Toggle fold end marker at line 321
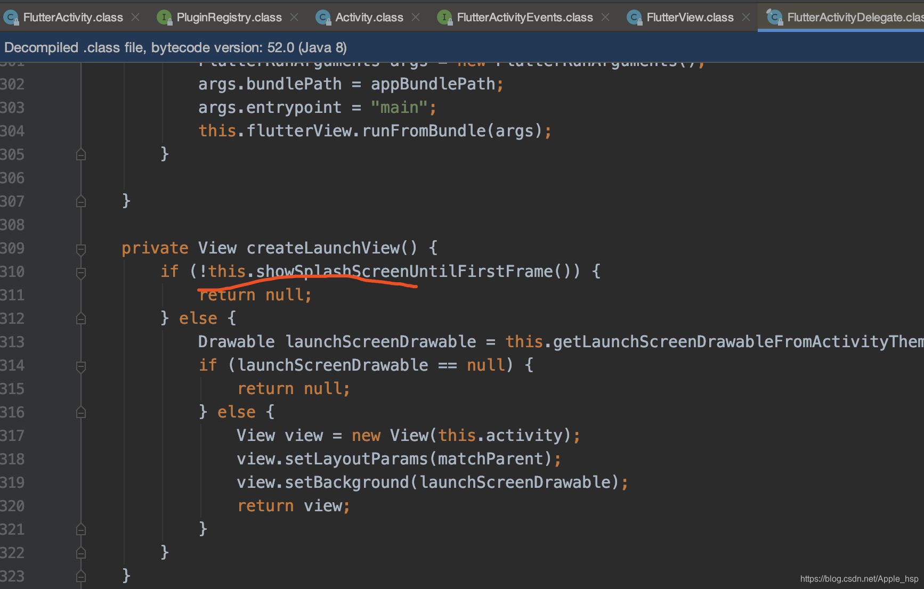Image resolution: width=924 pixels, height=589 pixels. 81,529
